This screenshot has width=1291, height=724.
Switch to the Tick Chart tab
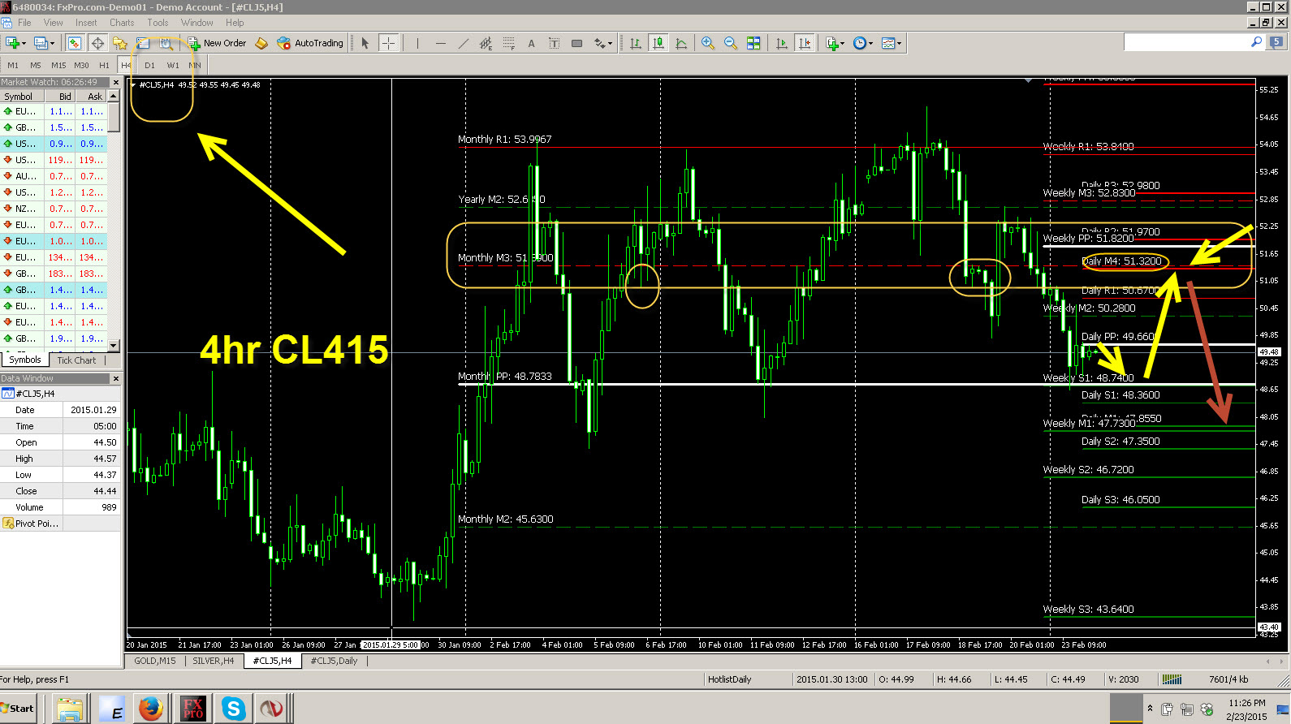pos(76,360)
